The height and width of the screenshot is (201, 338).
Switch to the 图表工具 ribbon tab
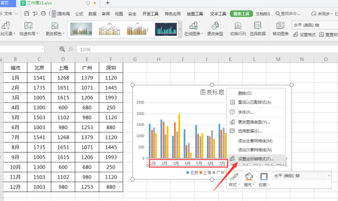coord(241,14)
